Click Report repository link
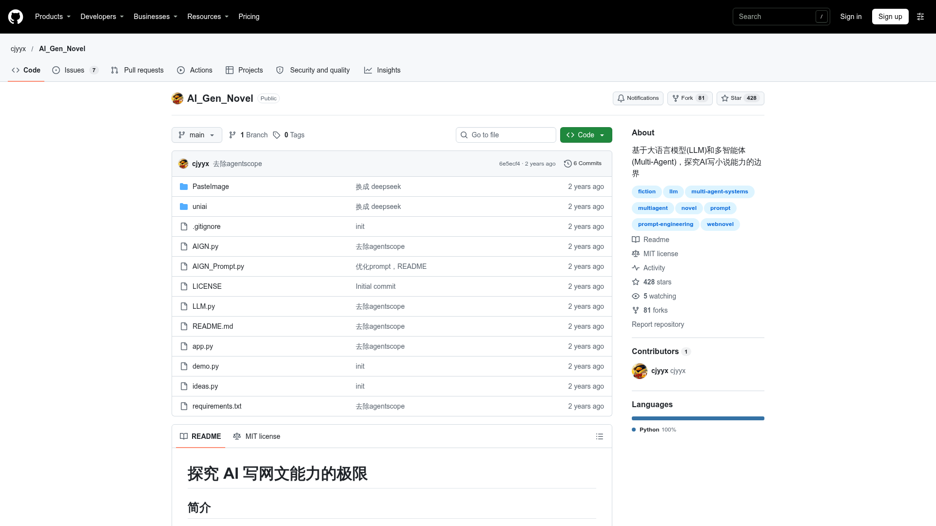The image size is (936, 526). pos(658,324)
